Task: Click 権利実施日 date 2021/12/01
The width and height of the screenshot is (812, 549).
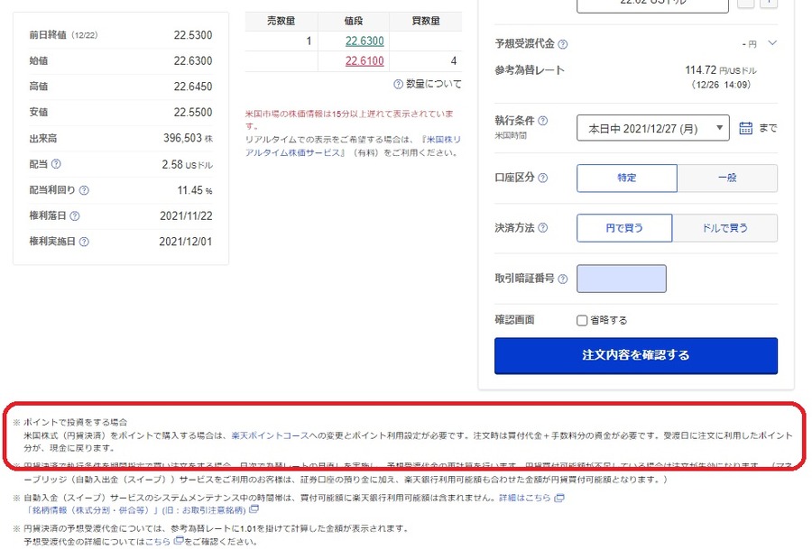Action: (x=185, y=242)
